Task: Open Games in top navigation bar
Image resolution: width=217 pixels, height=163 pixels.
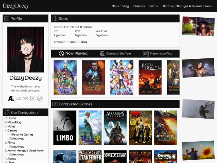Action: click(x=139, y=6)
